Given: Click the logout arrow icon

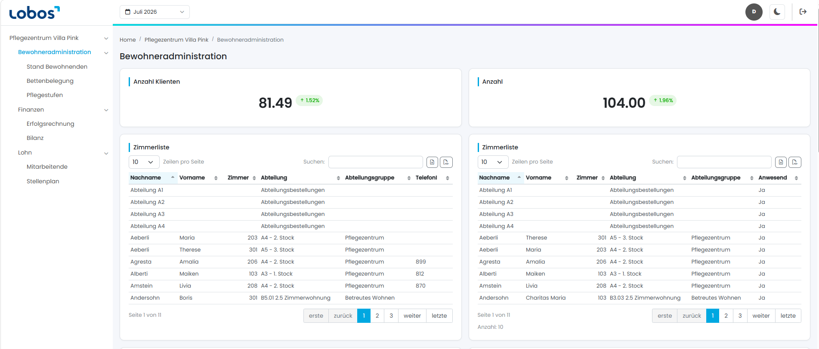Looking at the screenshot, I should point(803,12).
